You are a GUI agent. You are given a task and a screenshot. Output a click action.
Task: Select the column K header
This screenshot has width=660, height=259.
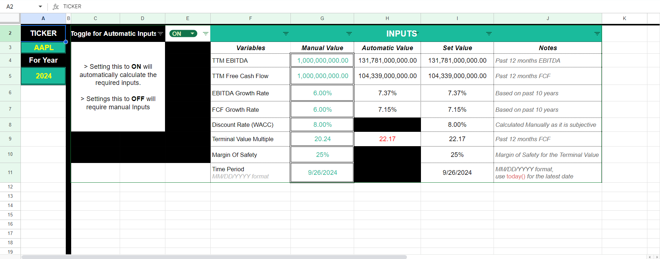[x=624, y=18]
